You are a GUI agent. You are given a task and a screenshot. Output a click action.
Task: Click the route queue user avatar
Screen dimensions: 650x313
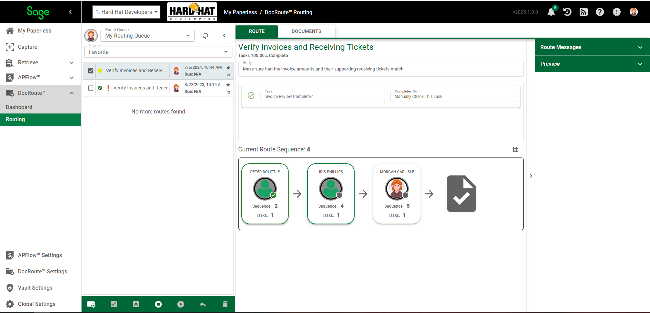pyautogui.click(x=91, y=35)
